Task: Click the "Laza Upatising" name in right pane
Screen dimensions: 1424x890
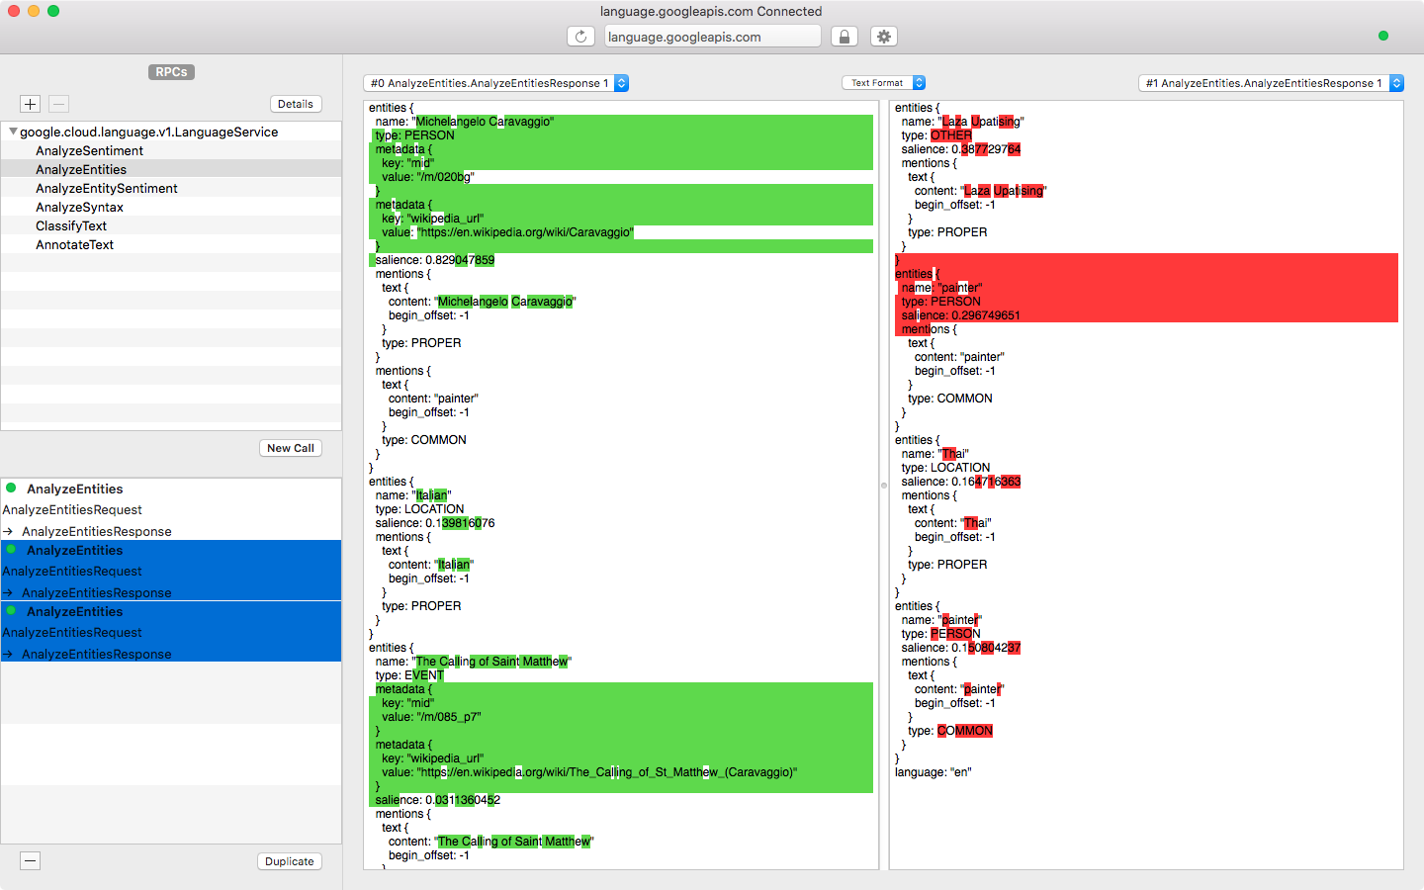Action: pos(963,122)
